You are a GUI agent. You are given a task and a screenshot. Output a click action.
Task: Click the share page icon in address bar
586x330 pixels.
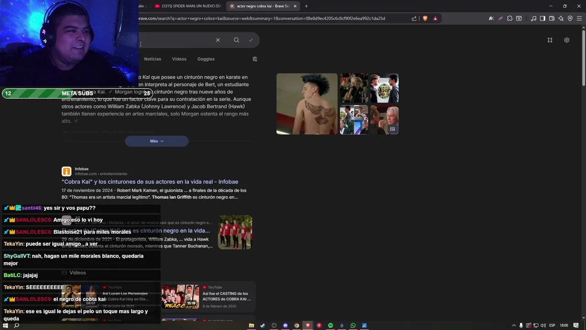(x=414, y=18)
